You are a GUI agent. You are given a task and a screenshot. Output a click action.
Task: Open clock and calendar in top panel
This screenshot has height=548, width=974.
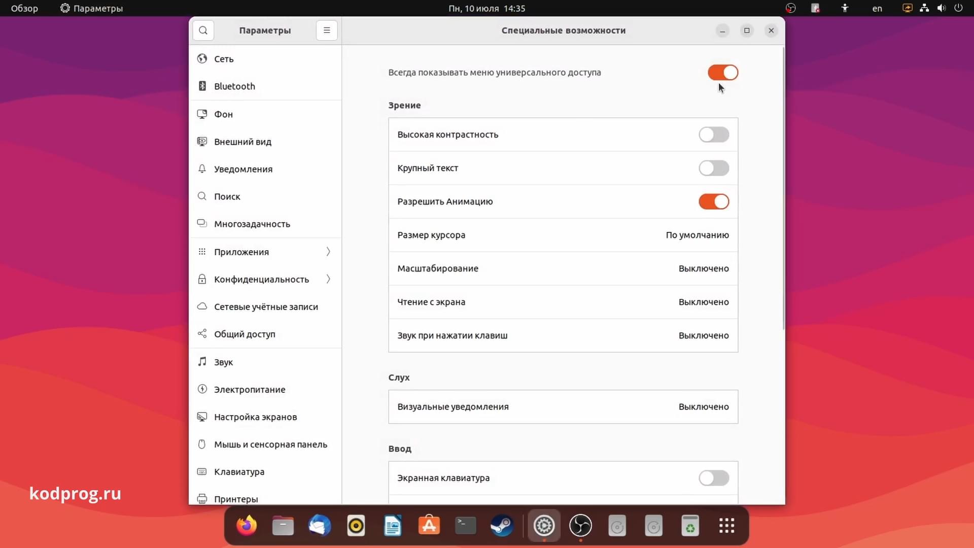[x=486, y=8]
